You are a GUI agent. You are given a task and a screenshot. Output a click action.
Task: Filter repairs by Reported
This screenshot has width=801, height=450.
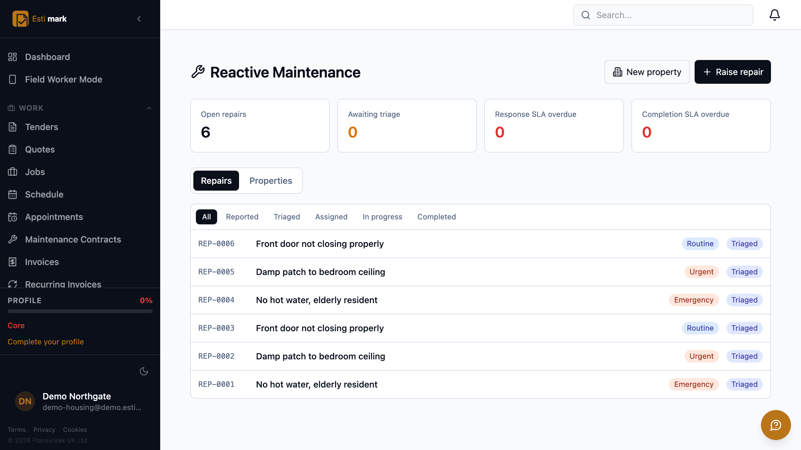coord(242,217)
